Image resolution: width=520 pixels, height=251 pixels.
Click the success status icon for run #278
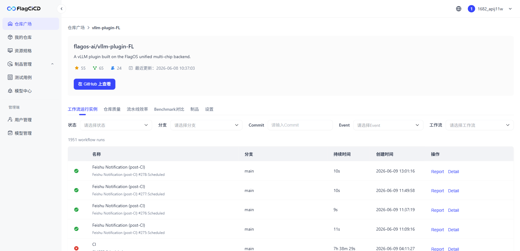[x=76, y=171]
